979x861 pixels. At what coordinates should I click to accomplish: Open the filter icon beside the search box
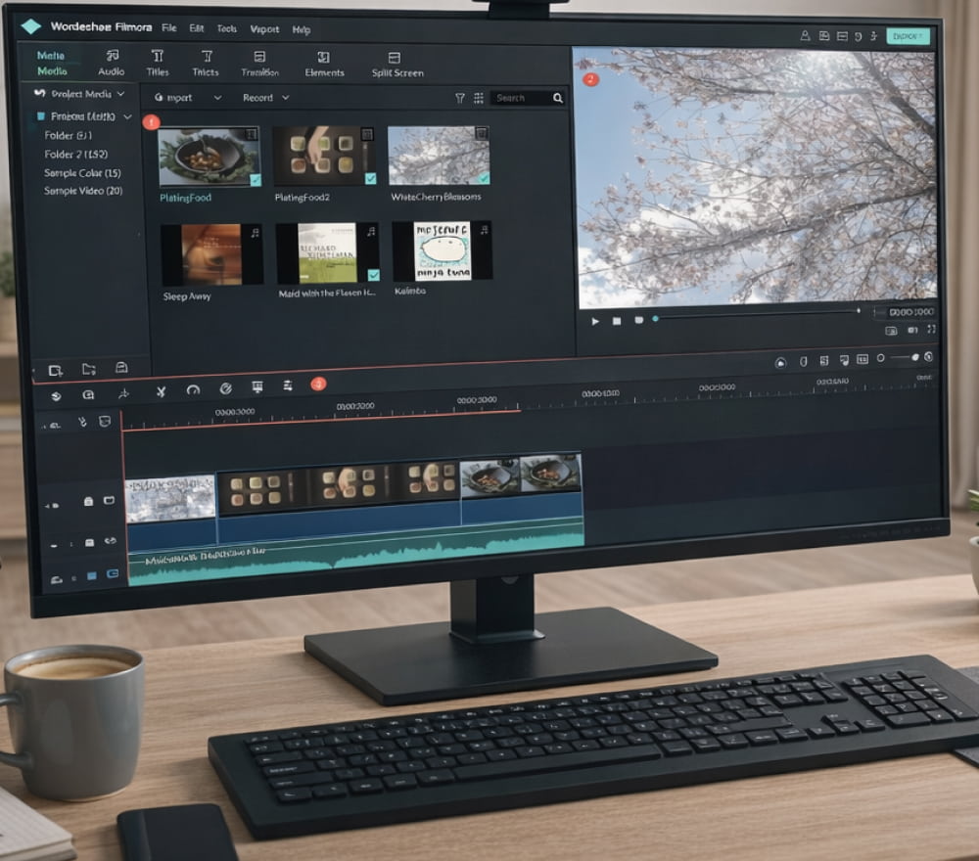point(461,98)
